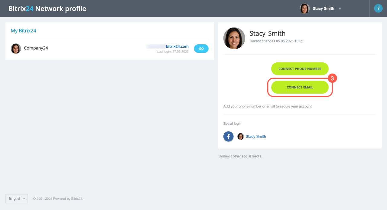Click the Social login label
Viewport: 387px width, 210px height.
[233, 123]
